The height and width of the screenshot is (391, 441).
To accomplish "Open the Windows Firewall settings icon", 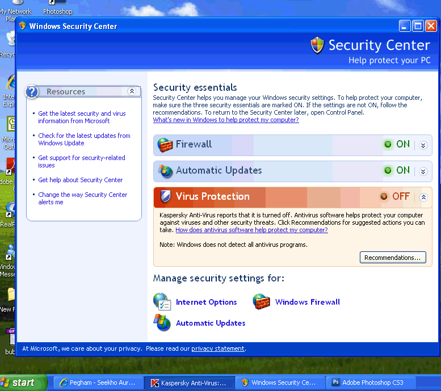I will pos(262,302).
